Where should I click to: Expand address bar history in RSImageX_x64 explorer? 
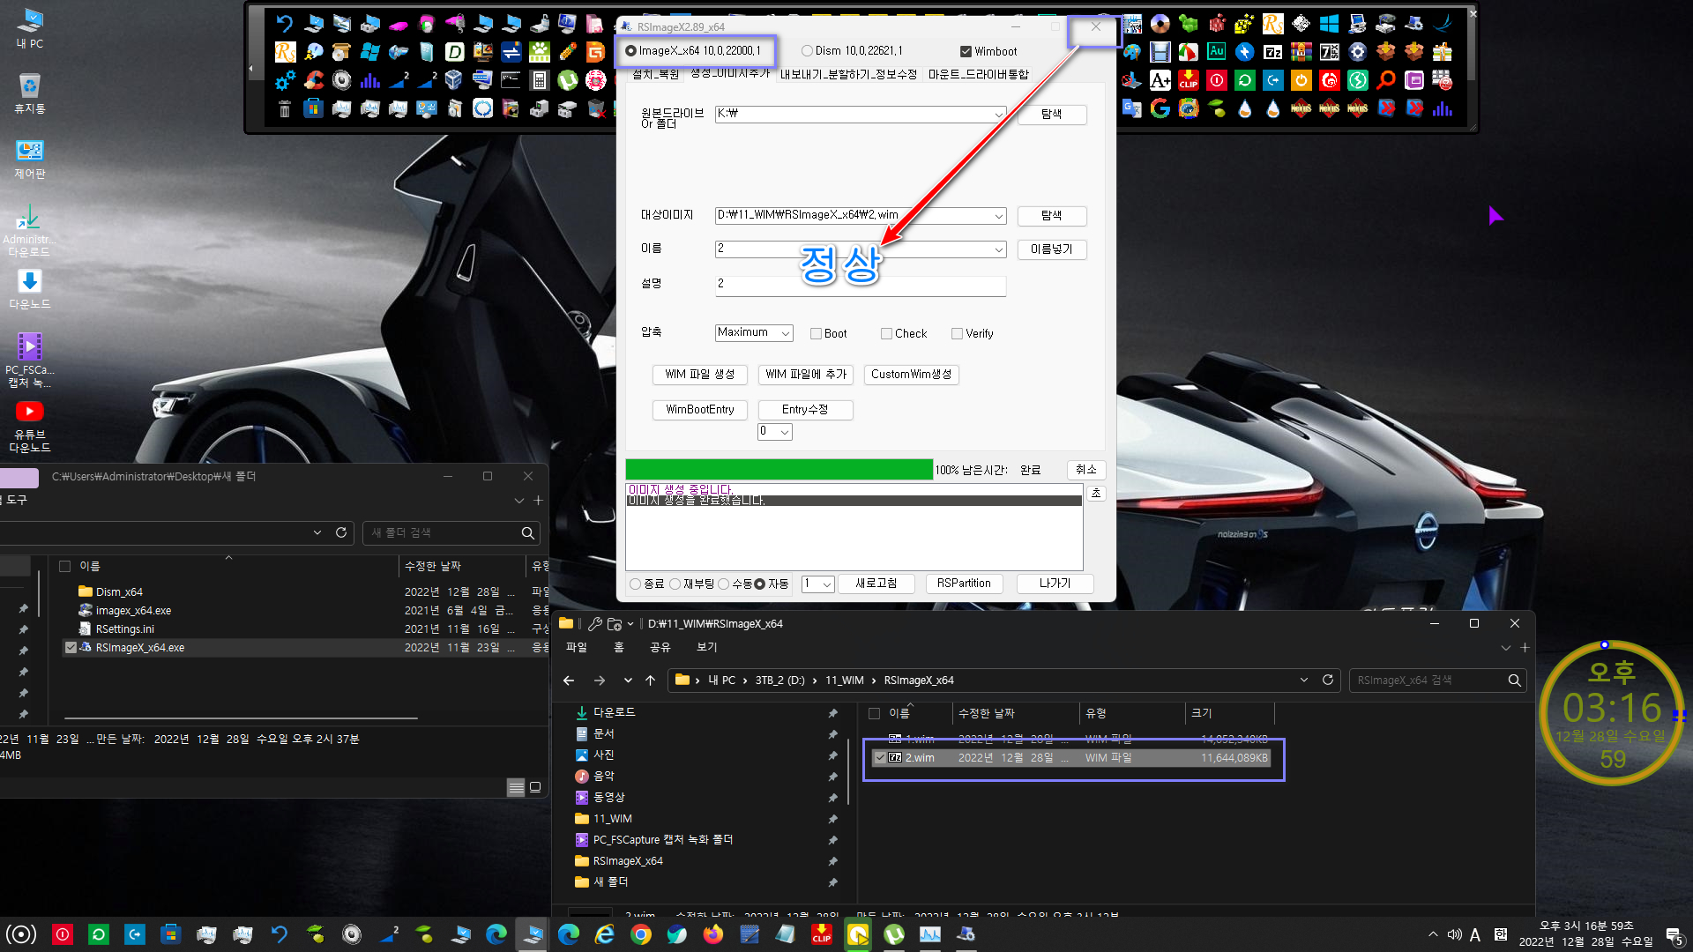(1304, 681)
